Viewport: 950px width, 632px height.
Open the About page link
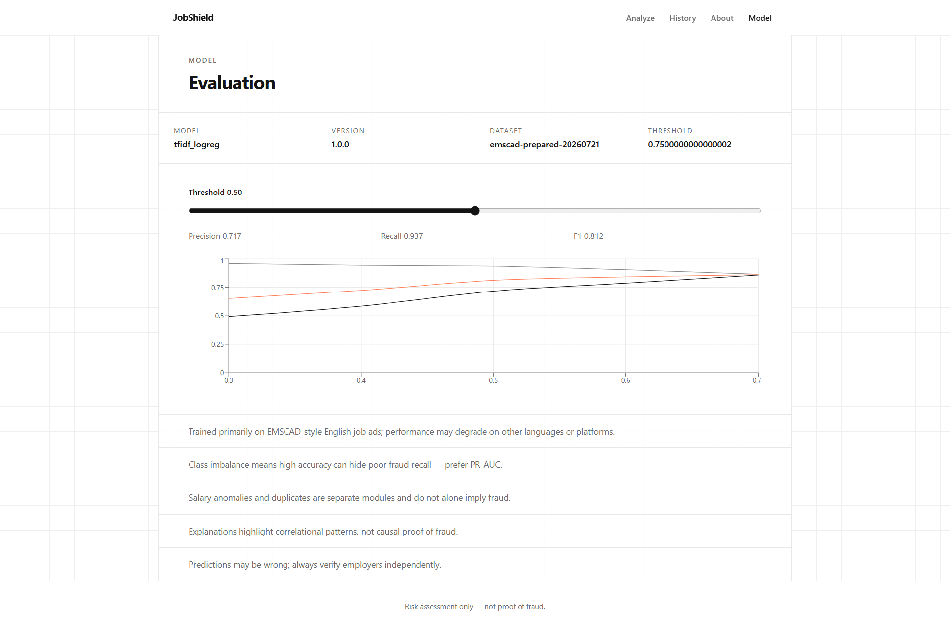tap(722, 18)
